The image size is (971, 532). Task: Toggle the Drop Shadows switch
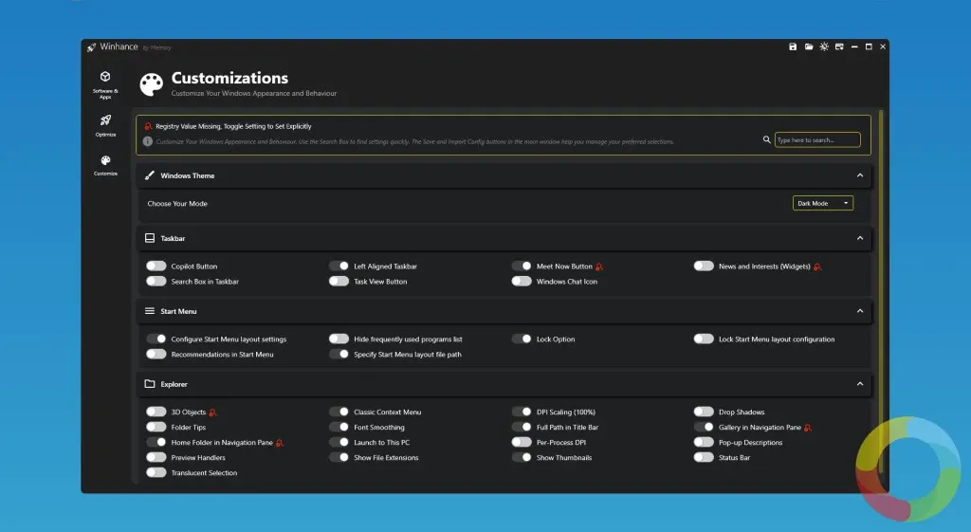point(704,412)
